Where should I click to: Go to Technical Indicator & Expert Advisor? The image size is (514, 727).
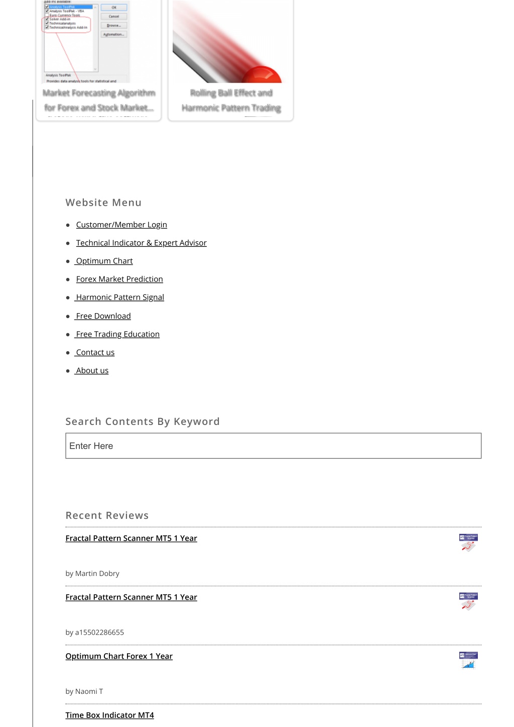tap(142, 243)
